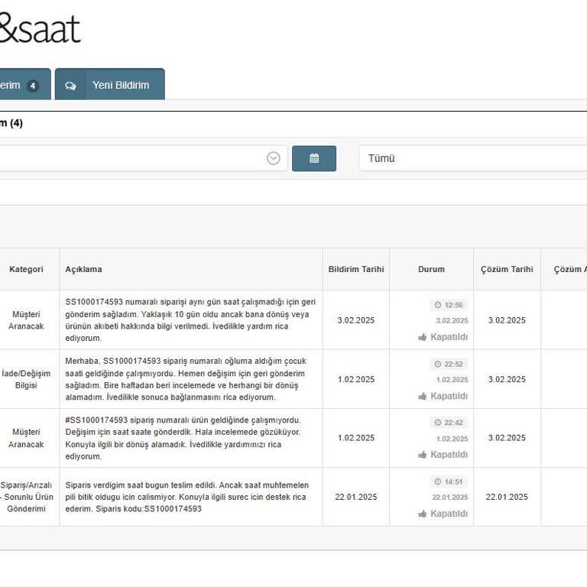Click thumbs-up icon in 22:42 row
The width and height of the screenshot is (587, 587).
point(422,455)
